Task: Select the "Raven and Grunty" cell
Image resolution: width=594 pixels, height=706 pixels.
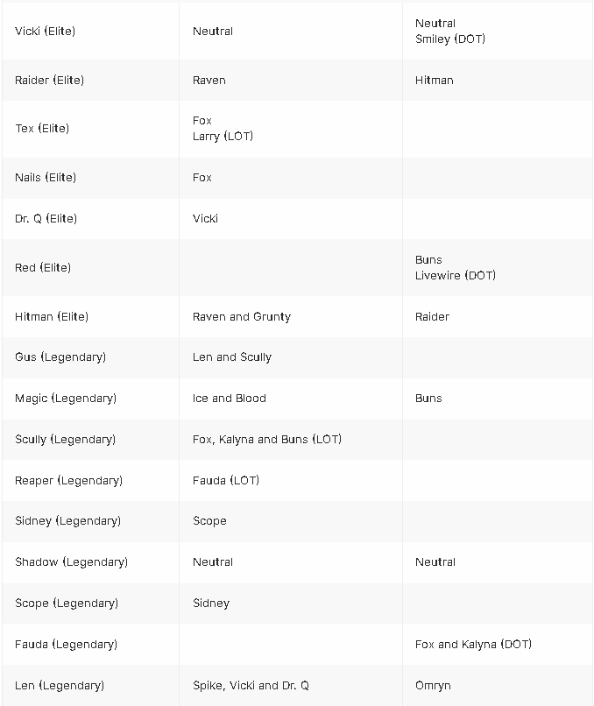Action: (x=241, y=317)
